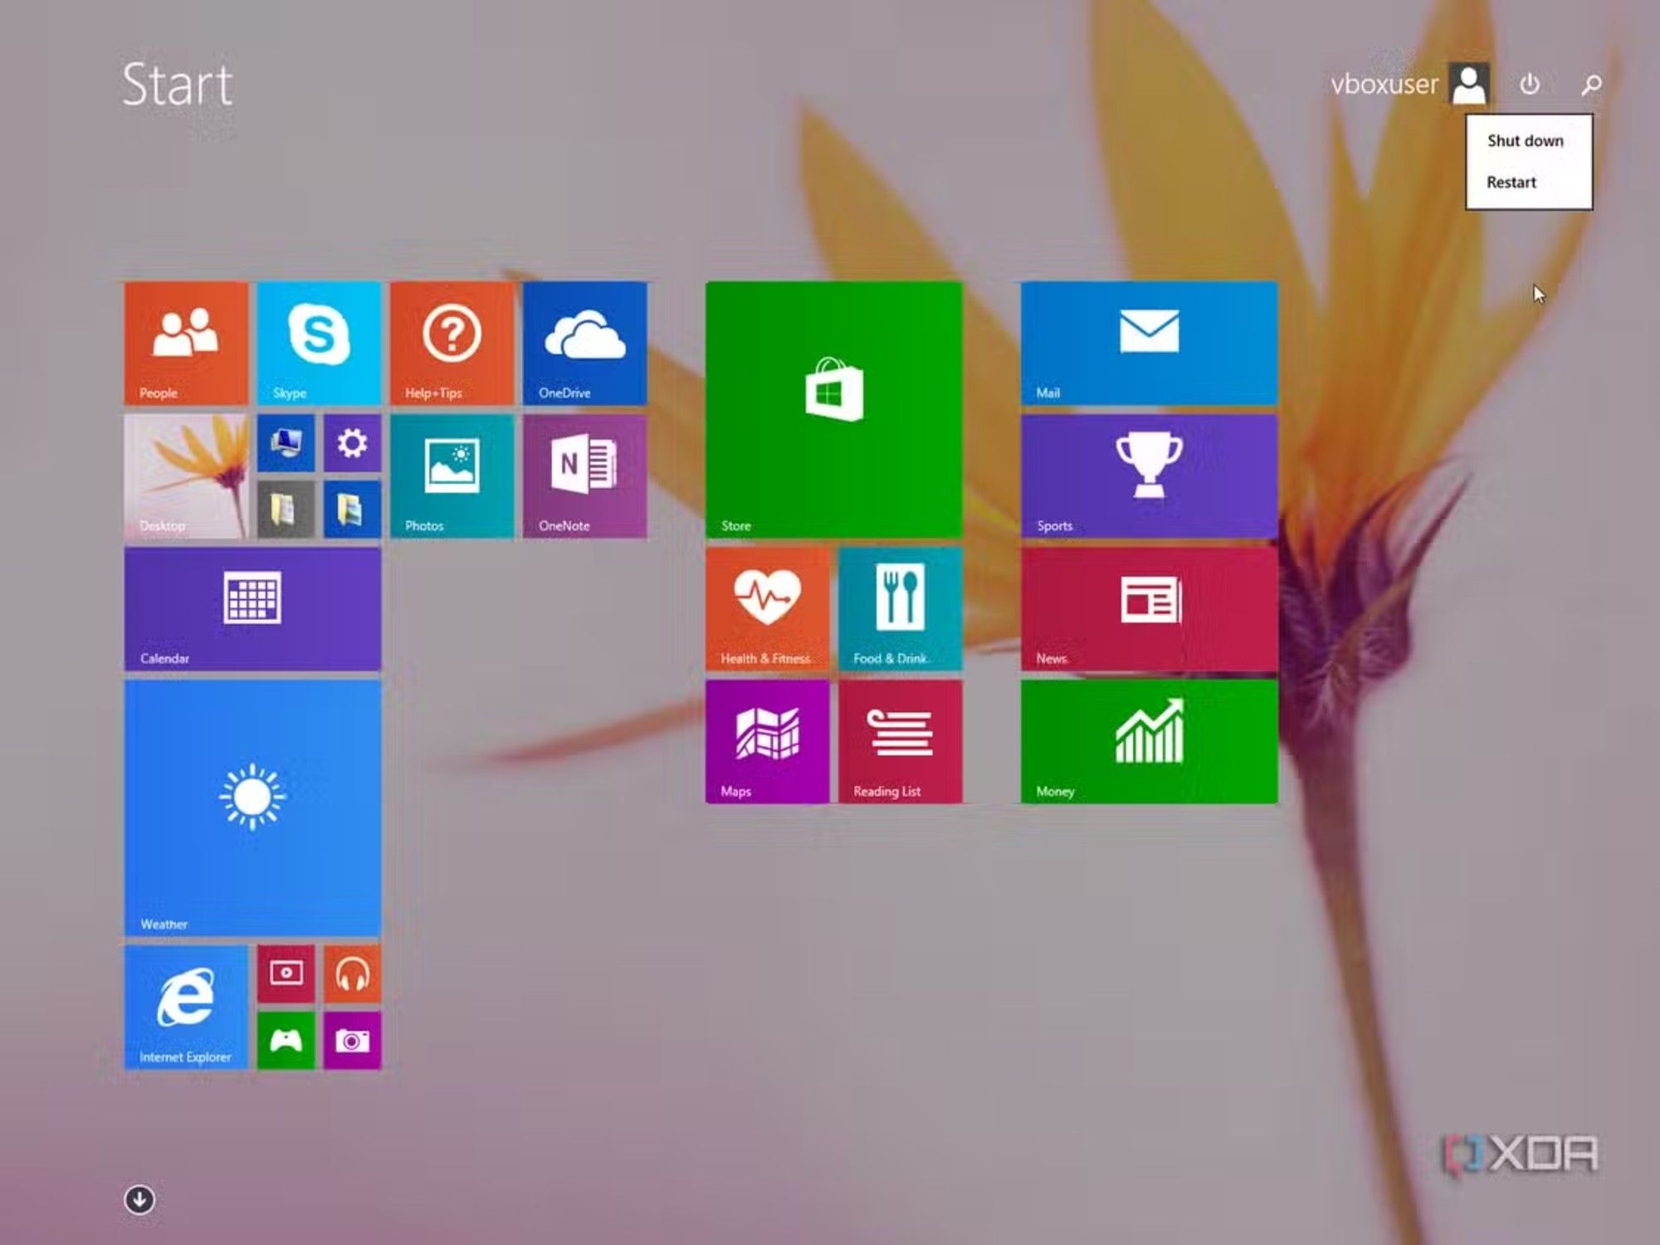Image resolution: width=1660 pixels, height=1245 pixels.
Task: Open the PC settings gear tile
Action: click(x=352, y=442)
